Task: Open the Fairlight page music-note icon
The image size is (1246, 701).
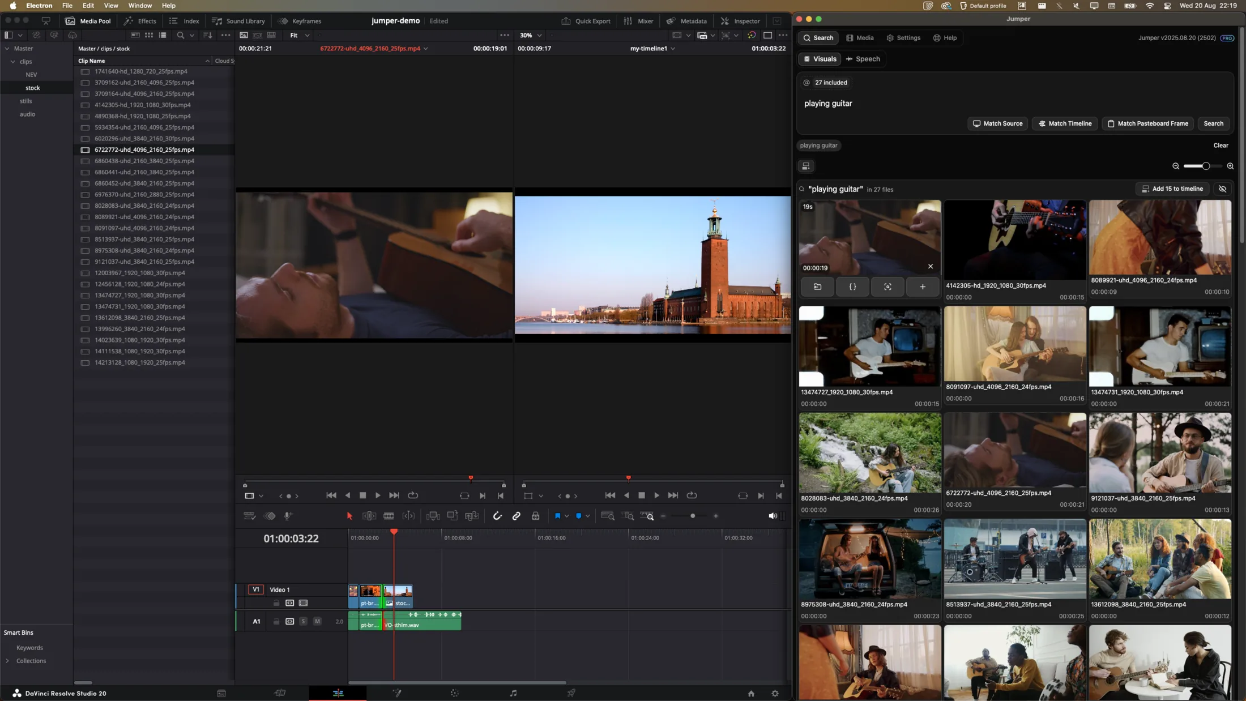Action: 513,693
